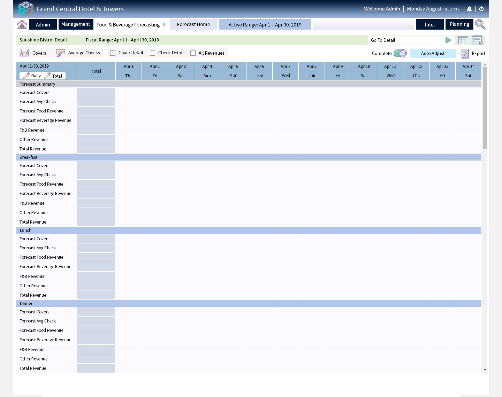Switch to the Planning tab

point(459,24)
